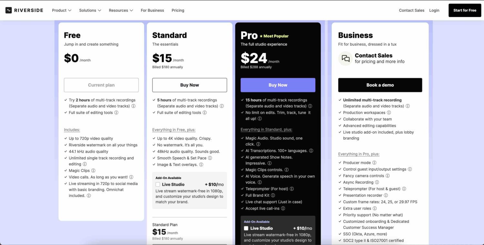Open info icon next to Production workspaces
Screen dimensions: 484x245
[x=389, y=113]
